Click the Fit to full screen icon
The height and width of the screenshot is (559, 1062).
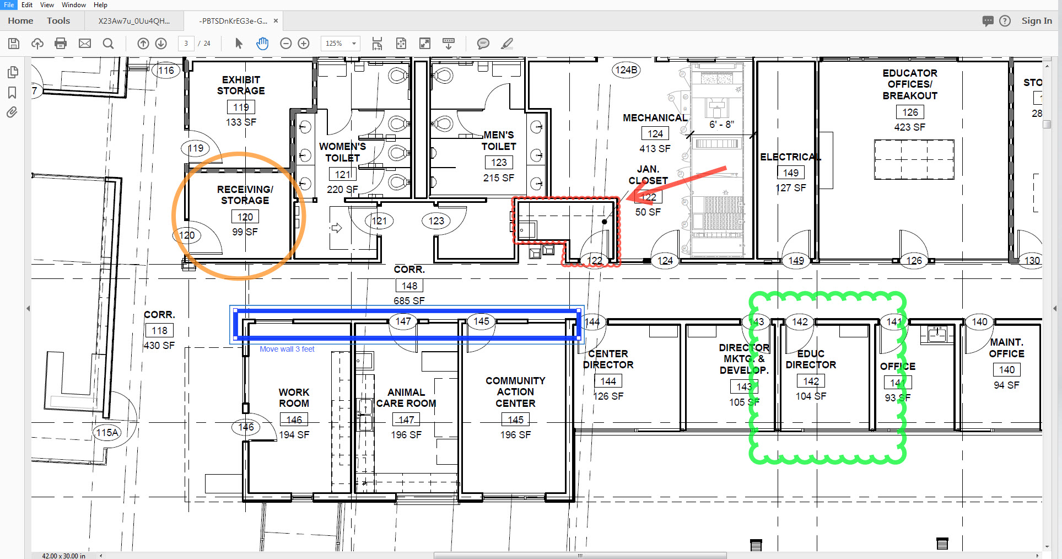tap(425, 44)
